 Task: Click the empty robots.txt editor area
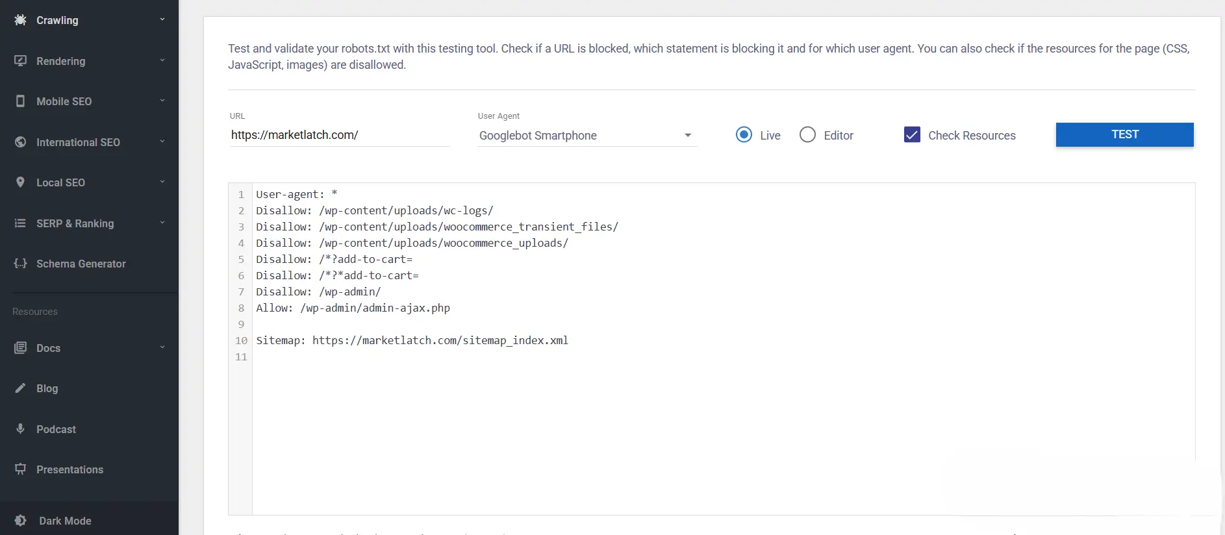coord(723,438)
